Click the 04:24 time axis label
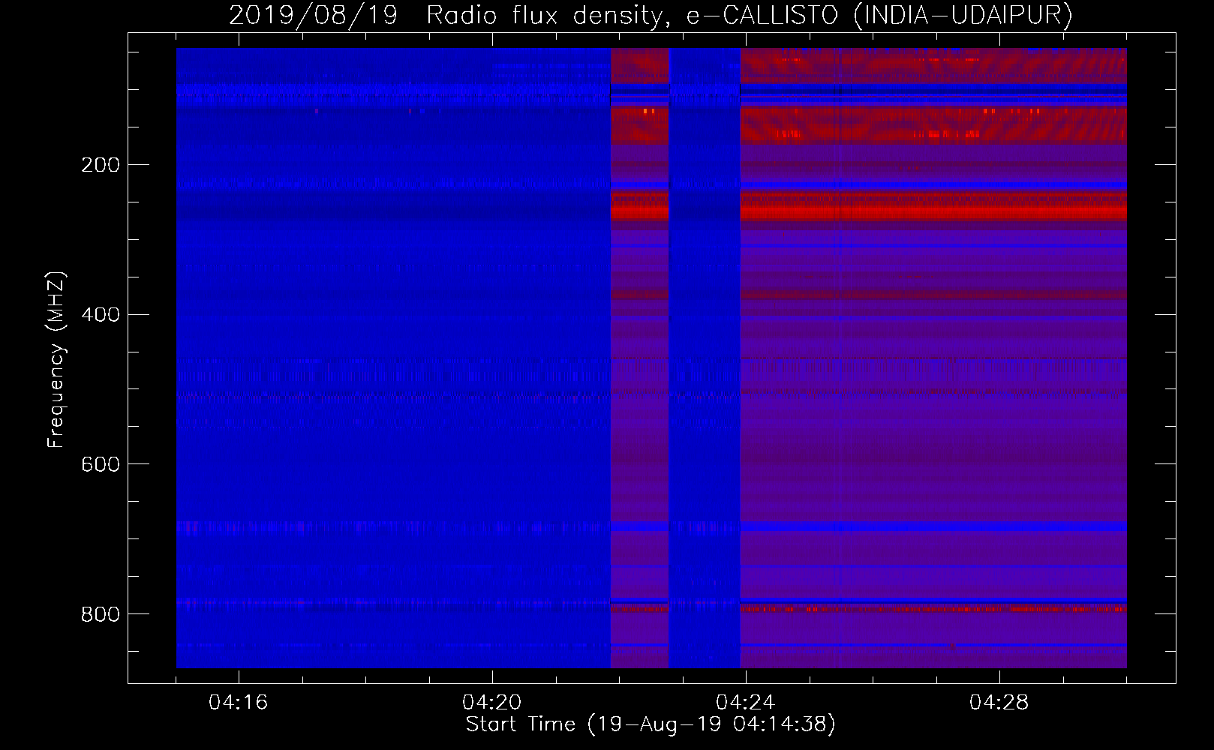1214x750 pixels. pos(746,703)
